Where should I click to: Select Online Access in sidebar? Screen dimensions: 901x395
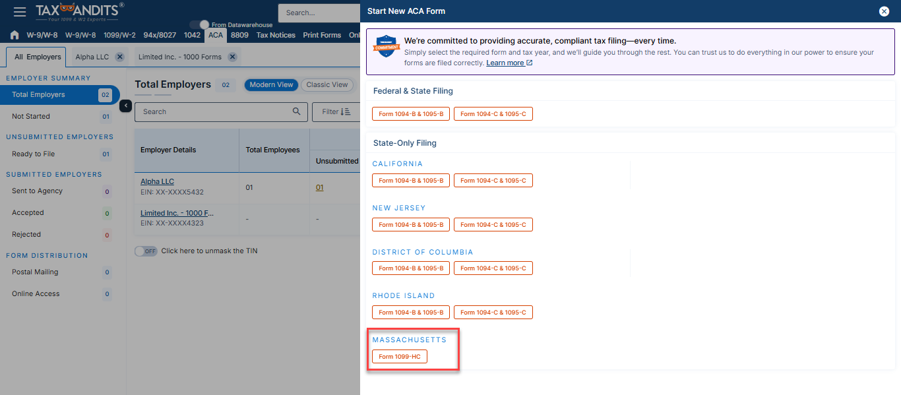[x=59, y=294]
